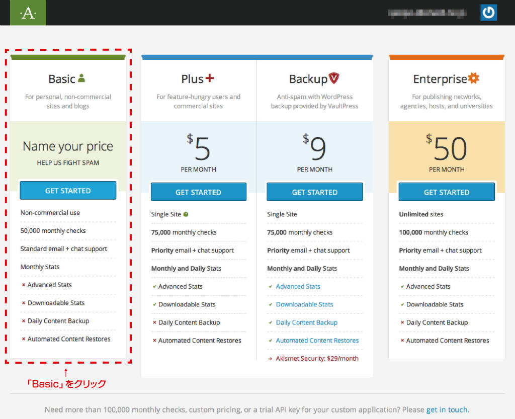Click the green info dot after Single Site
Viewport: 515px width, 419px height.
coord(186,214)
